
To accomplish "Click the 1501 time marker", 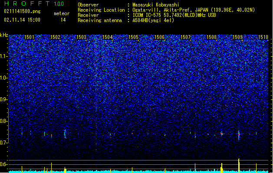I will pyautogui.click(x=29, y=37).
